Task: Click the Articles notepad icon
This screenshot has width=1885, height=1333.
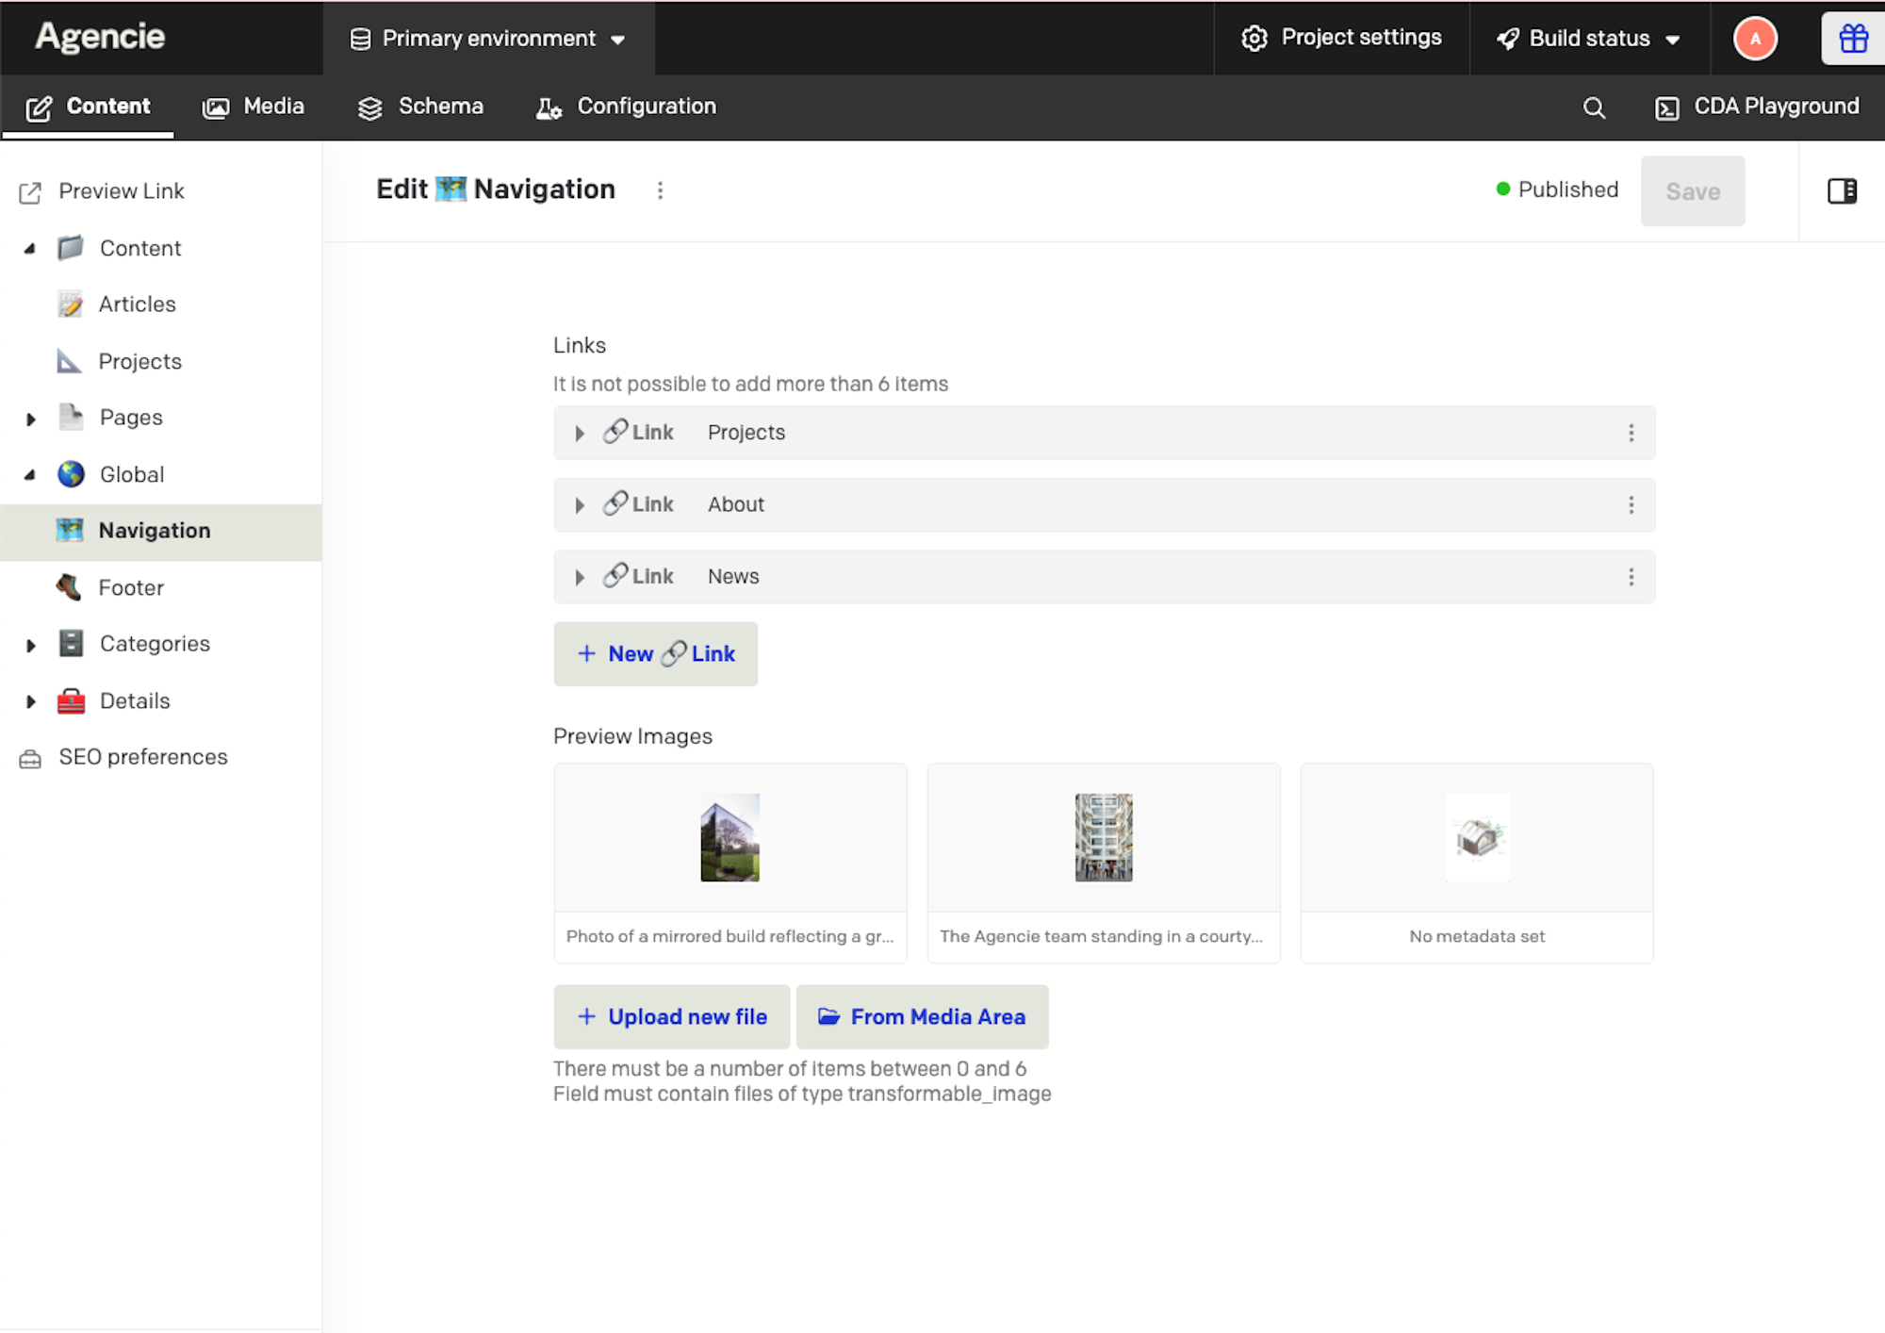Action: click(70, 304)
